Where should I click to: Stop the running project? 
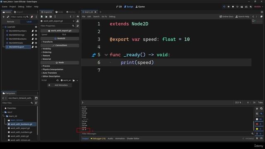coord(233,7)
